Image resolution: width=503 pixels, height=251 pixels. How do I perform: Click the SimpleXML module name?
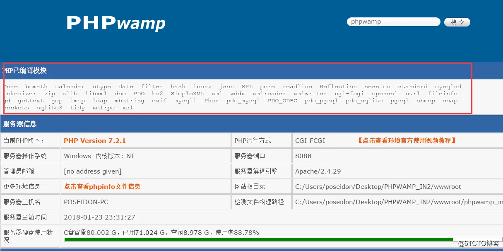(x=187, y=94)
